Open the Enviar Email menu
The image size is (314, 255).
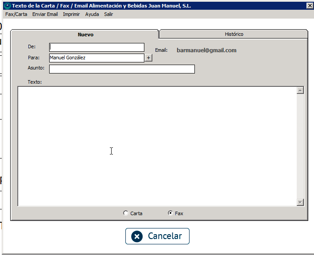pos(45,14)
